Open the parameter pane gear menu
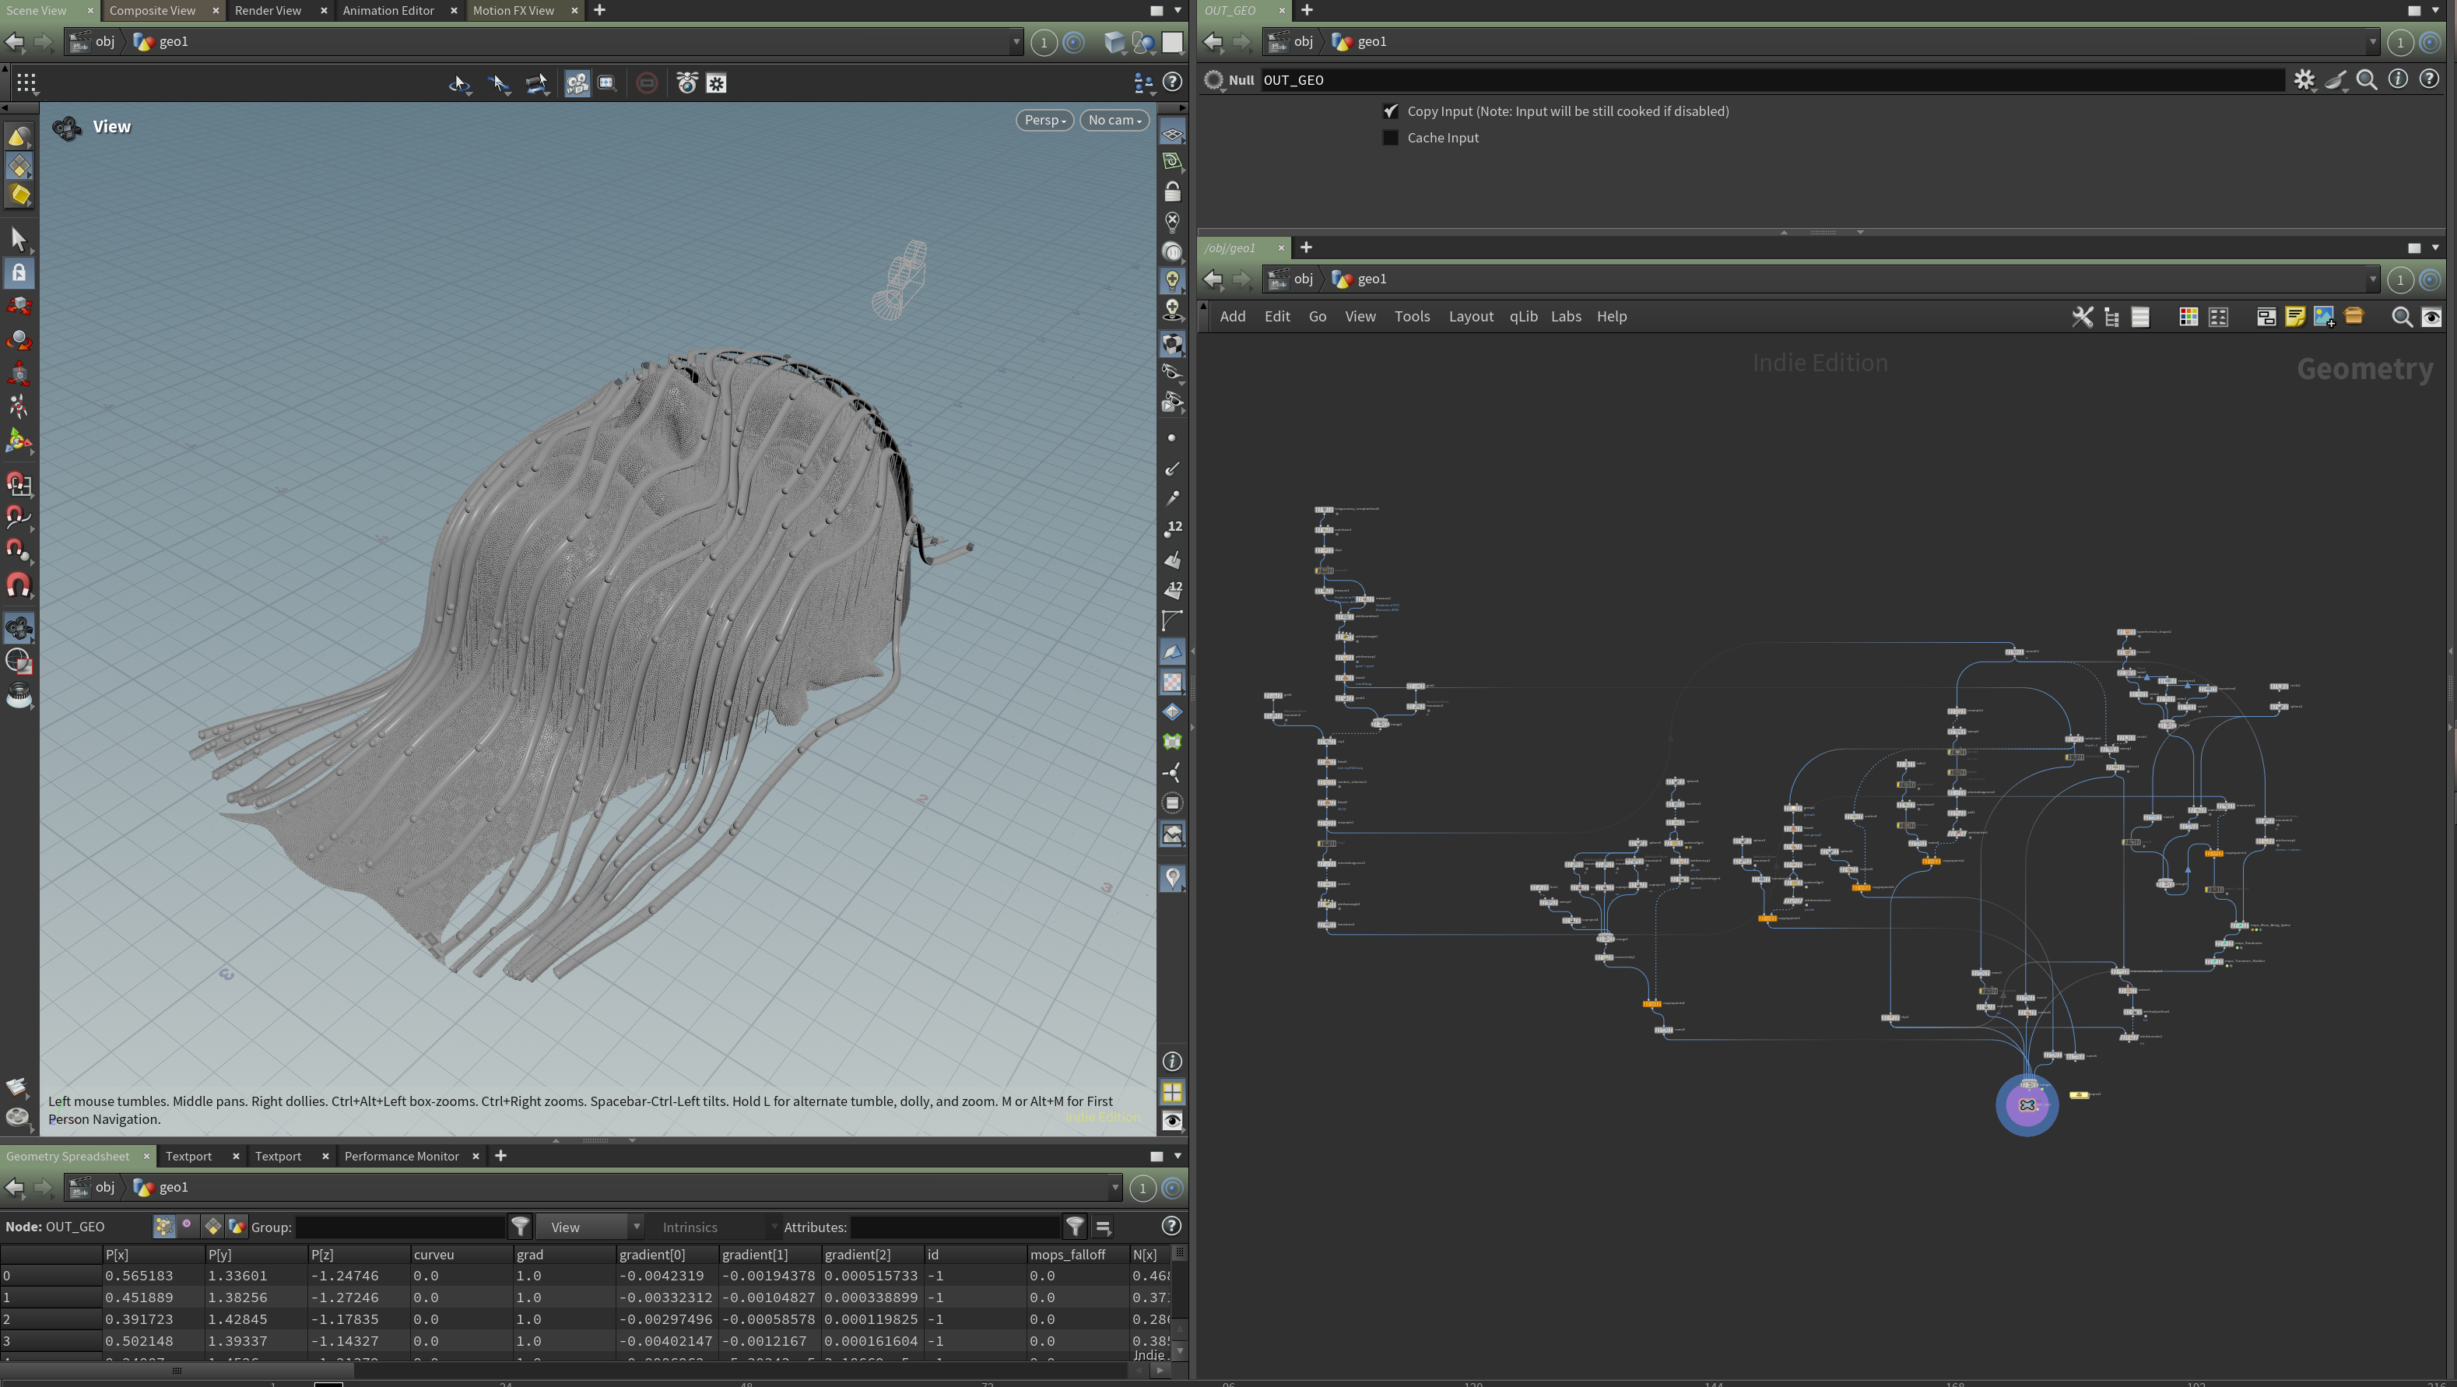The height and width of the screenshot is (1387, 2457). [x=2304, y=80]
